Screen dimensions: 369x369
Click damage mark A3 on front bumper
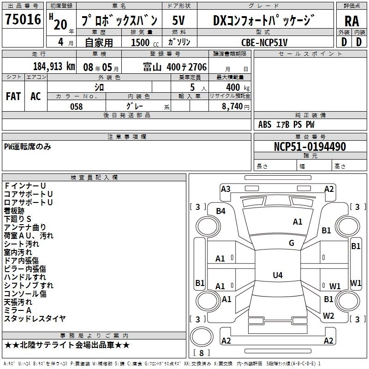[226, 189]
